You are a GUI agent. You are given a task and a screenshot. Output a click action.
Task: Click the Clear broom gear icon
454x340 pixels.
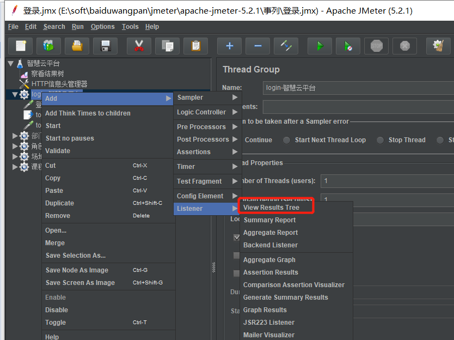[x=438, y=46]
